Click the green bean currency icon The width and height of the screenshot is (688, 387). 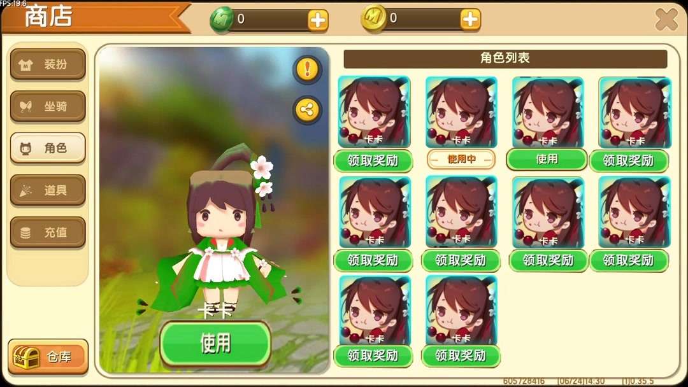pos(221,19)
